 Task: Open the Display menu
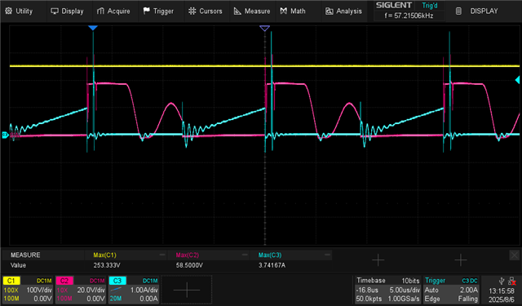point(67,11)
